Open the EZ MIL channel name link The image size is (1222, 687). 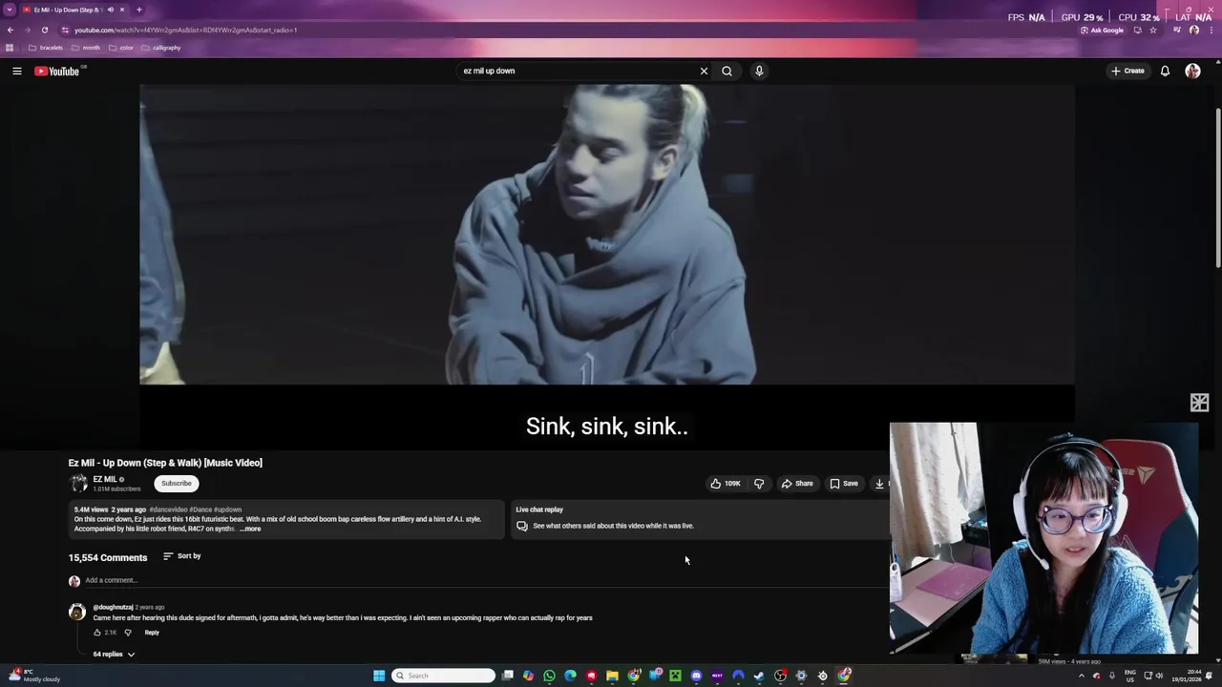[x=105, y=479]
